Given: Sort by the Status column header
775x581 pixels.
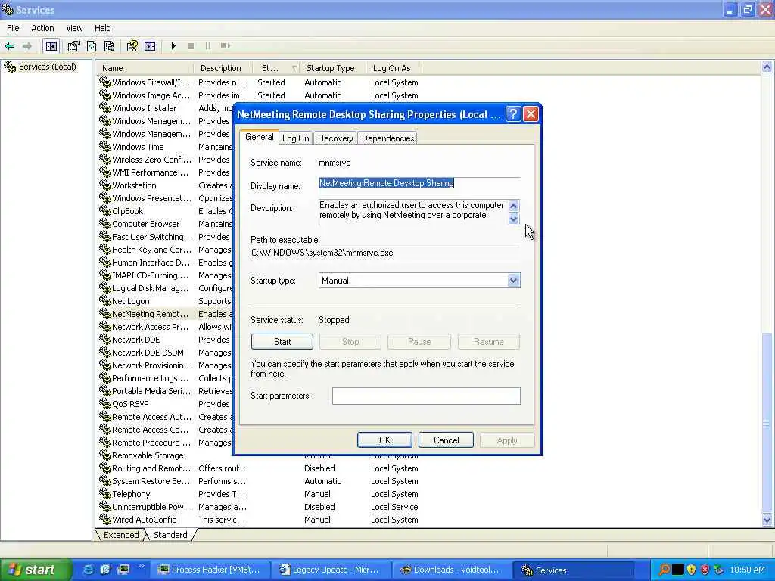Looking at the screenshot, I should tap(275, 68).
